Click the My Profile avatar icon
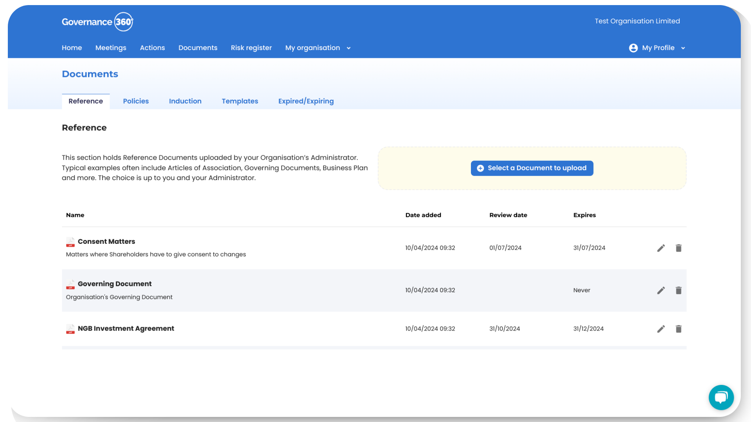Screen dimensions: 751x422 633,48
